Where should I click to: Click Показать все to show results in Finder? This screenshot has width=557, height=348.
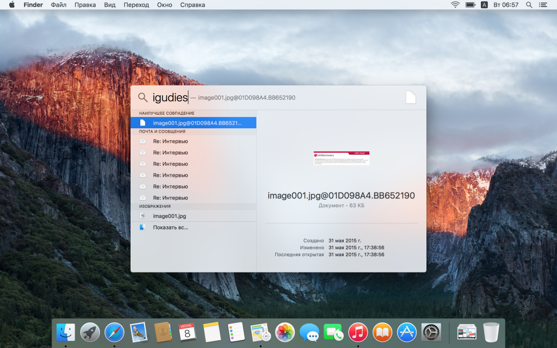[170, 227]
